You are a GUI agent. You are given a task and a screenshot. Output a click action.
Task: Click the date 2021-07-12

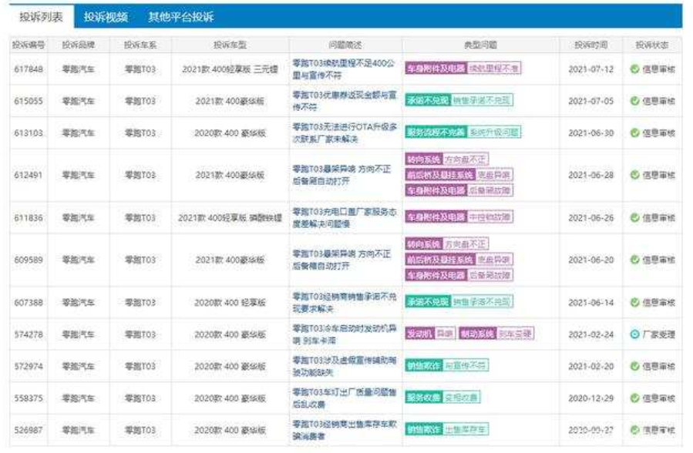tap(591, 69)
